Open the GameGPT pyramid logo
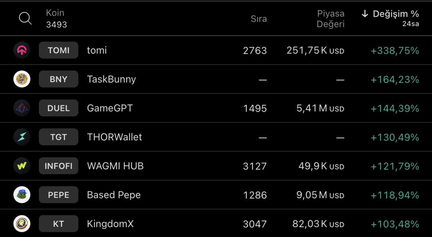 22,108
